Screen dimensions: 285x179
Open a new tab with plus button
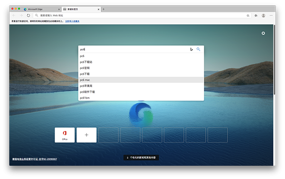tap(104, 9)
